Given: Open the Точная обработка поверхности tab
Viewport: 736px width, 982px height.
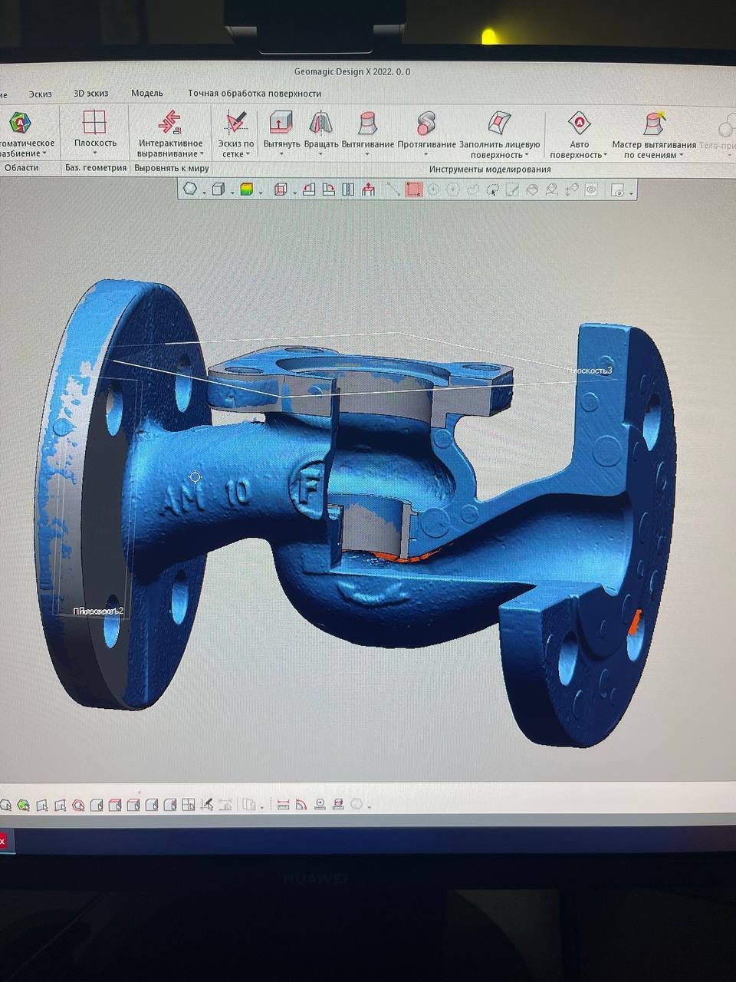Looking at the screenshot, I should coord(255,94).
